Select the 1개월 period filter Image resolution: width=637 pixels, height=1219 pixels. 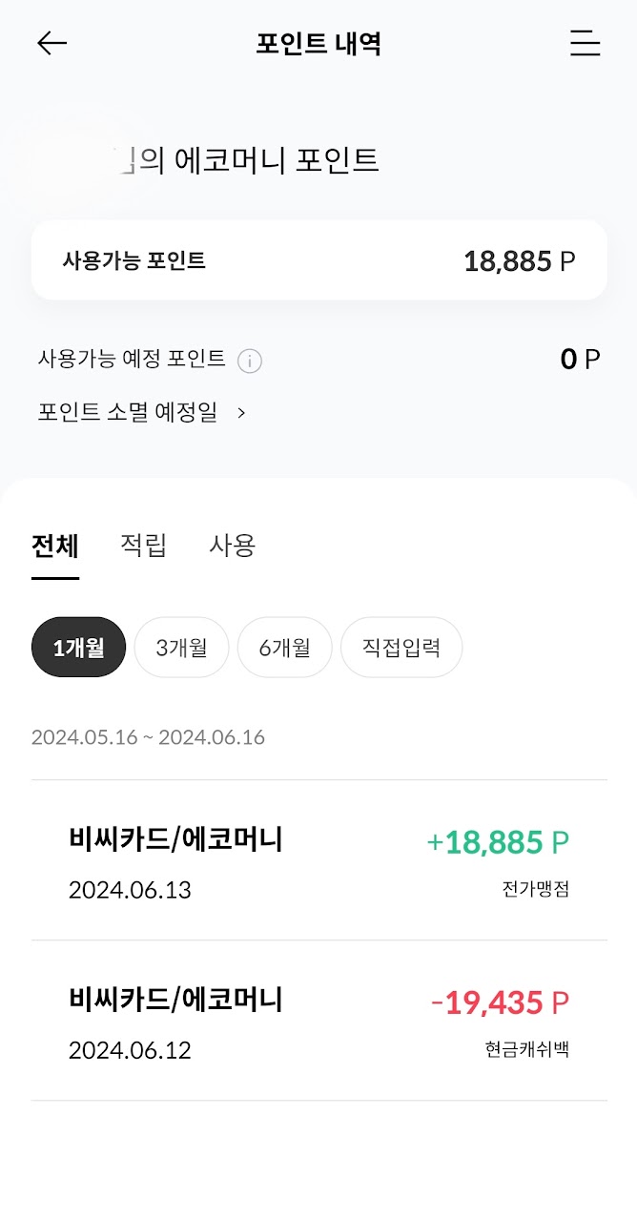click(x=78, y=647)
